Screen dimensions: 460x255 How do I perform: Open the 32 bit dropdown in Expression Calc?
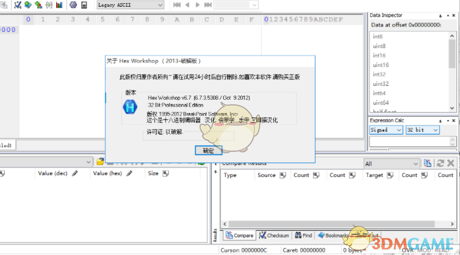[x=422, y=130]
